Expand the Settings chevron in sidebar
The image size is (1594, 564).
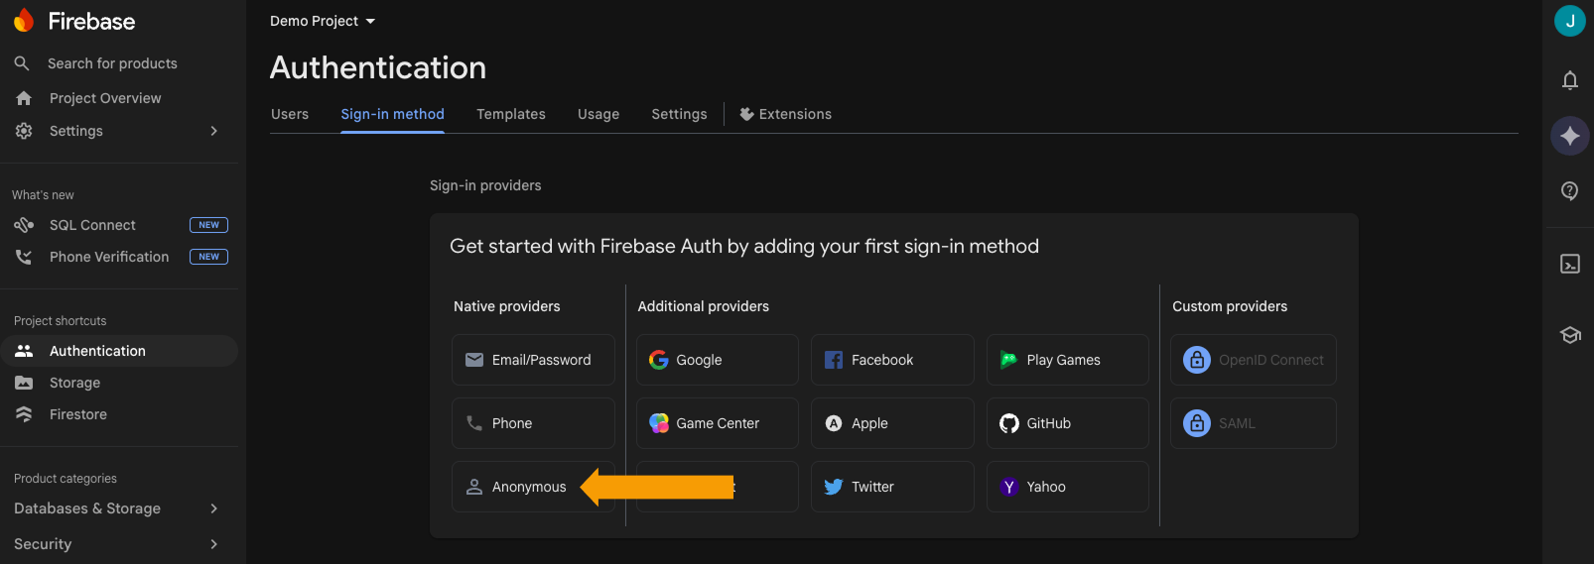(214, 131)
